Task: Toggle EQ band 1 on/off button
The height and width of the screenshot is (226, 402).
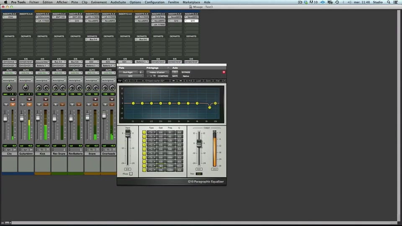Action: (144, 132)
